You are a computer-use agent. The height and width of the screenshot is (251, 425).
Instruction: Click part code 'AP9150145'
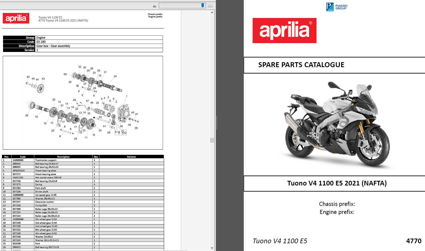tap(19, 171)
